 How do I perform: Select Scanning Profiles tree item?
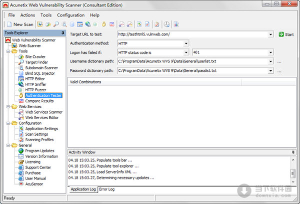coord(39,140)
